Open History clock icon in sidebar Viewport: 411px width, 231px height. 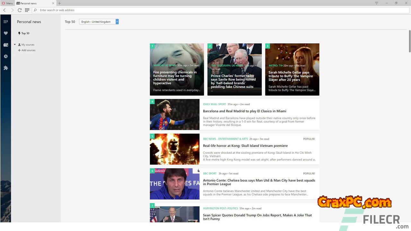5,56
